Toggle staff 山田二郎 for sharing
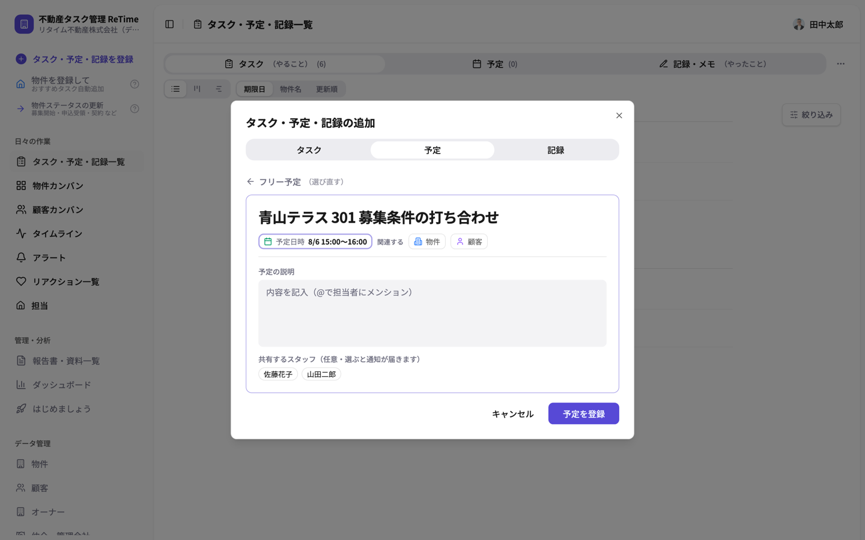The height and width of the screenshot is (540, 865). 321,374
